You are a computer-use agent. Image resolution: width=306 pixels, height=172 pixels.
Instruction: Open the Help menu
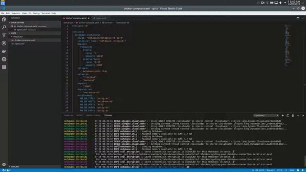(54, 13)
